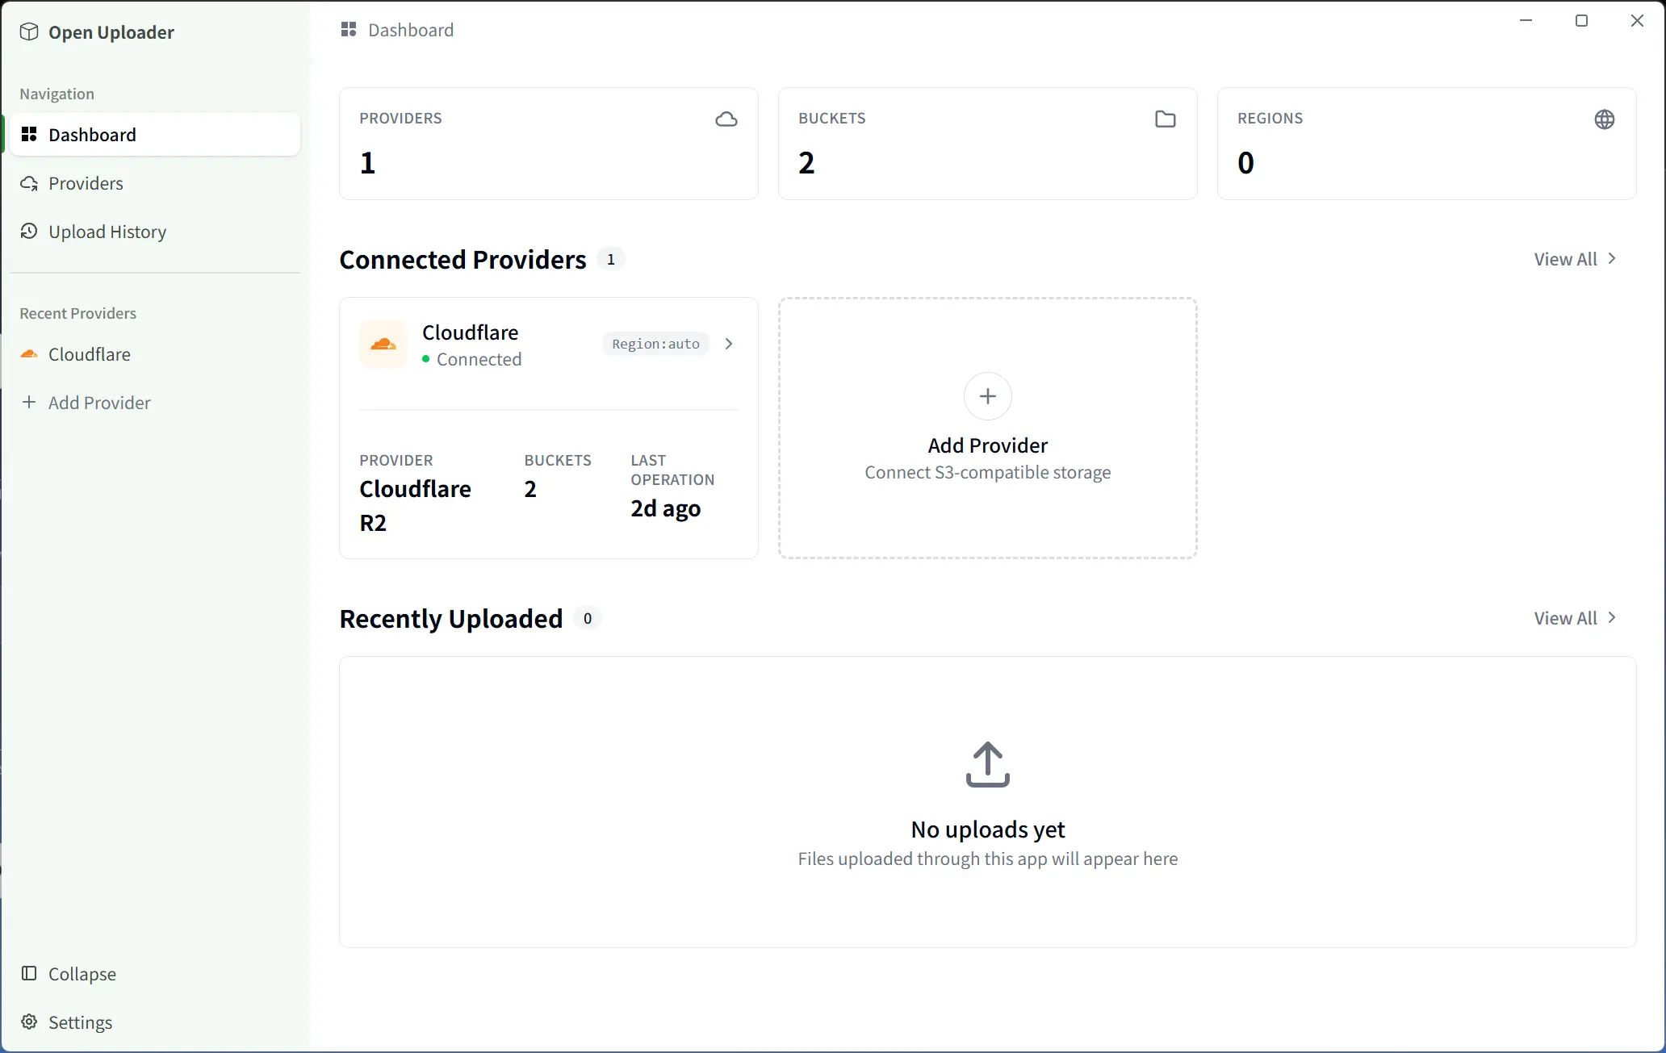The height and width of the screenshot is (1053, 1666).
Task: Maximize the application window
Action: point(1581,21)
